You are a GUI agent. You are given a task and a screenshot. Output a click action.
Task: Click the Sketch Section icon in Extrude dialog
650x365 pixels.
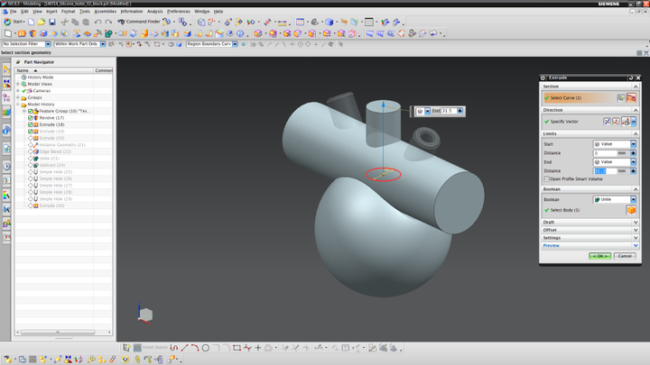click(x=620, y=98)
